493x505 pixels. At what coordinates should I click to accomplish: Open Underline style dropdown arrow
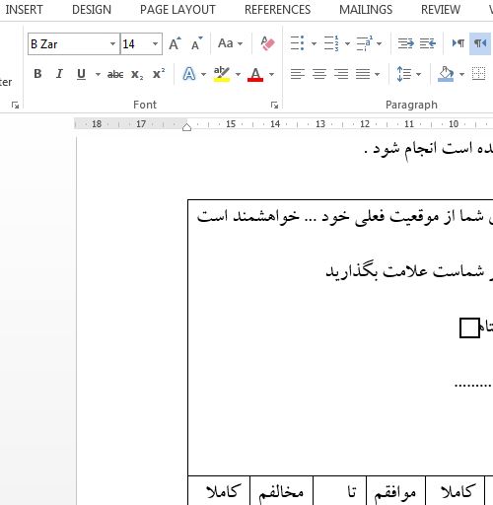point(98,74)
